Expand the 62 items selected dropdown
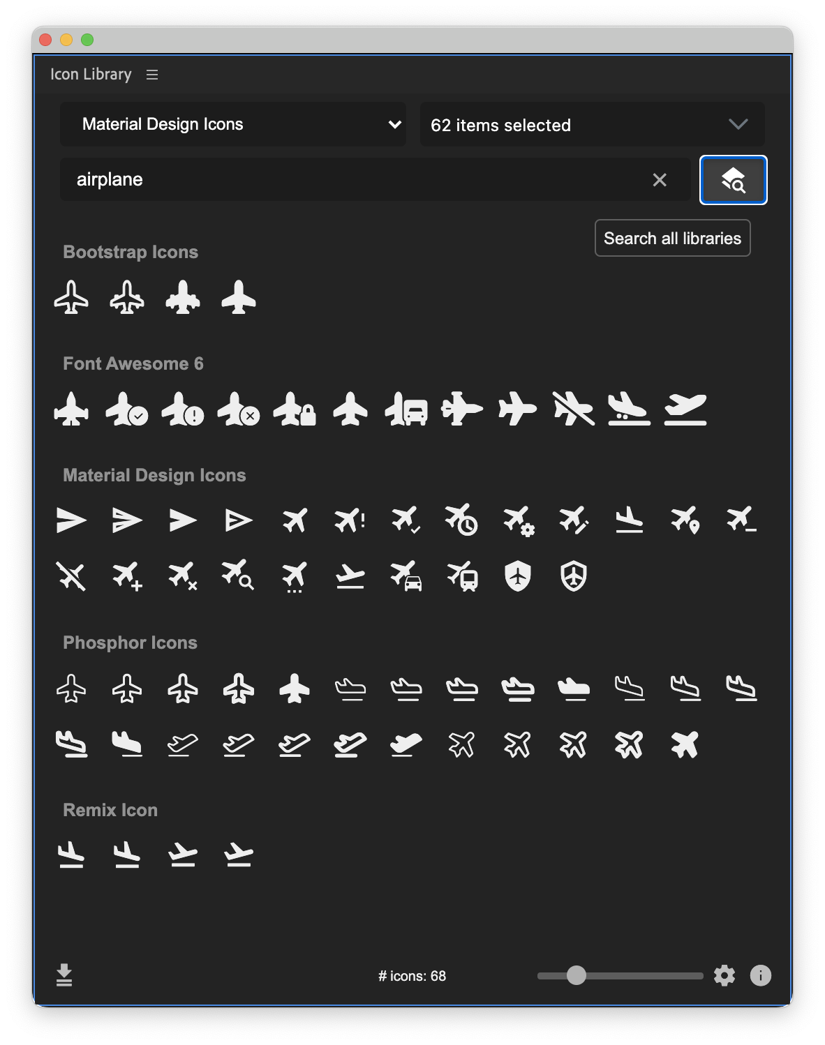The image size is (825, 1045). (592, 125)
